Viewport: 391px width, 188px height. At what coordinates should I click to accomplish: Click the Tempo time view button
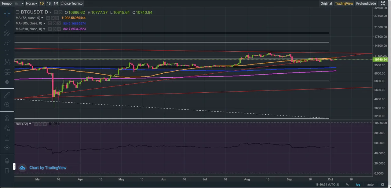tap(7, 3)
